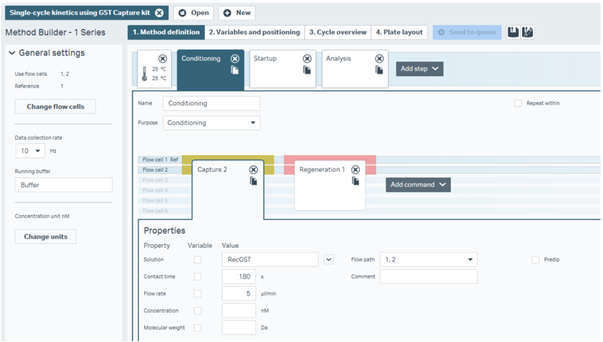The image size is (603, 342).
Task: Check the Variable box for Contact time
Action: [197, 276]
